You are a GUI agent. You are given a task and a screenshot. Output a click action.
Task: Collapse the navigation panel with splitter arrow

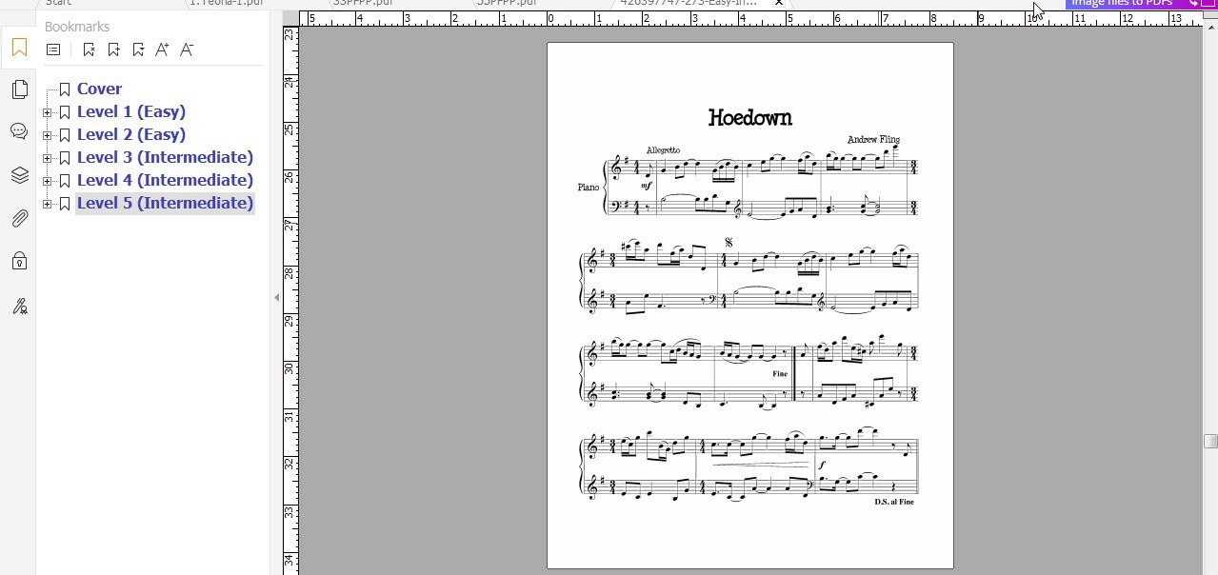[x=276, y=298]
